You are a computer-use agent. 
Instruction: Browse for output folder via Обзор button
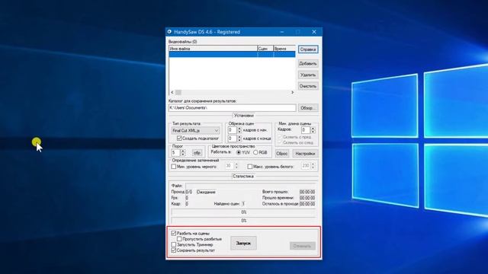pos(308,108)
